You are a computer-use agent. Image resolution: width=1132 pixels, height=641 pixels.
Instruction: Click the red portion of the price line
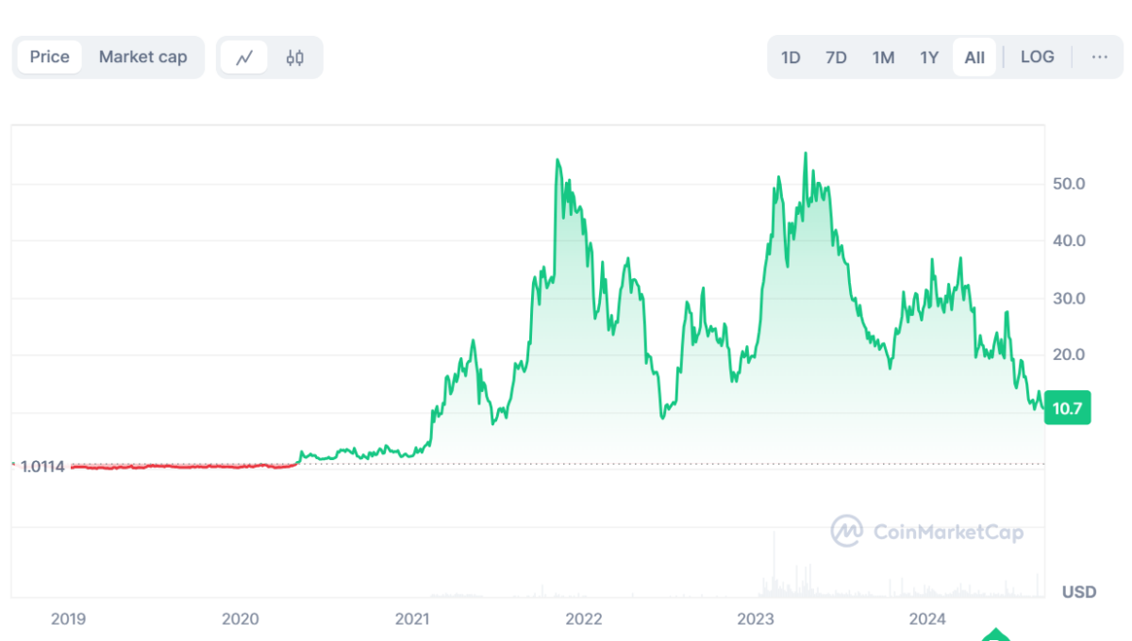179,466
